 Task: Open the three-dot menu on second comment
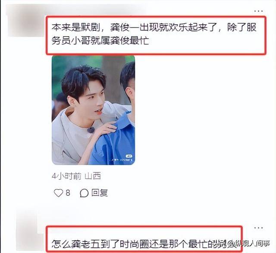click(x=258, y=228)
